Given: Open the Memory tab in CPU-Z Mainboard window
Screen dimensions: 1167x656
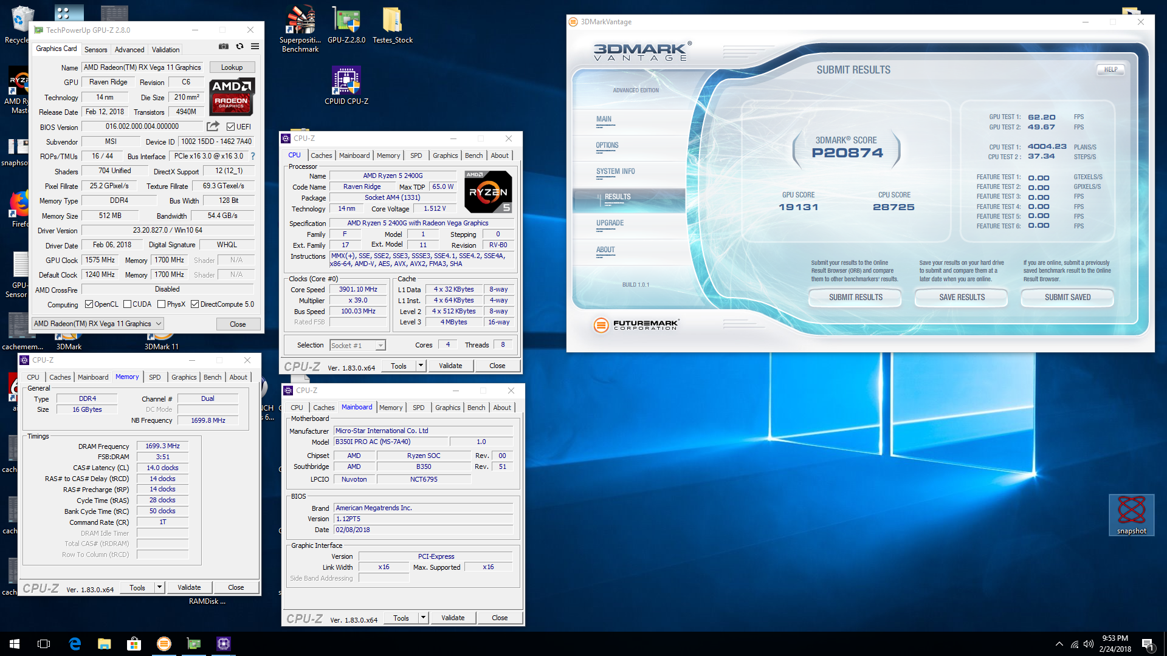Looking at the screenshot, I should [x=390, y=408].
